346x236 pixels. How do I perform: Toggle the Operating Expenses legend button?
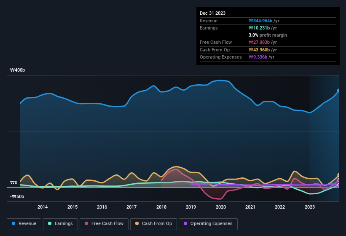click(208, 224)
